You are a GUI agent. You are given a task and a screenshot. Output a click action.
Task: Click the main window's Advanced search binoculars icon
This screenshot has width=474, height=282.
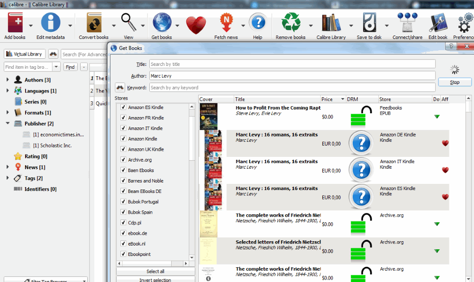pos(53,54)
